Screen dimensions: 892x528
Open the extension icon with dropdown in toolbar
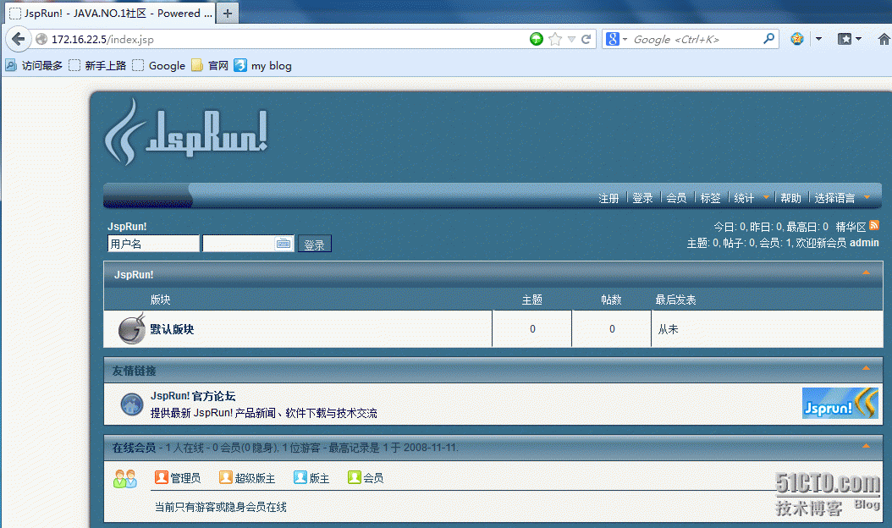(x=797, y=39)
